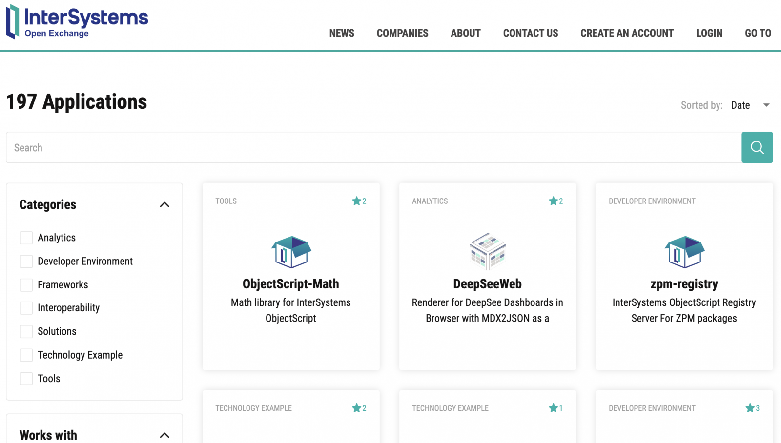Open the Sorted by Date dropdown
This screenshot has height=443, width=781.
pyautogui.click(x=750, y=105)
